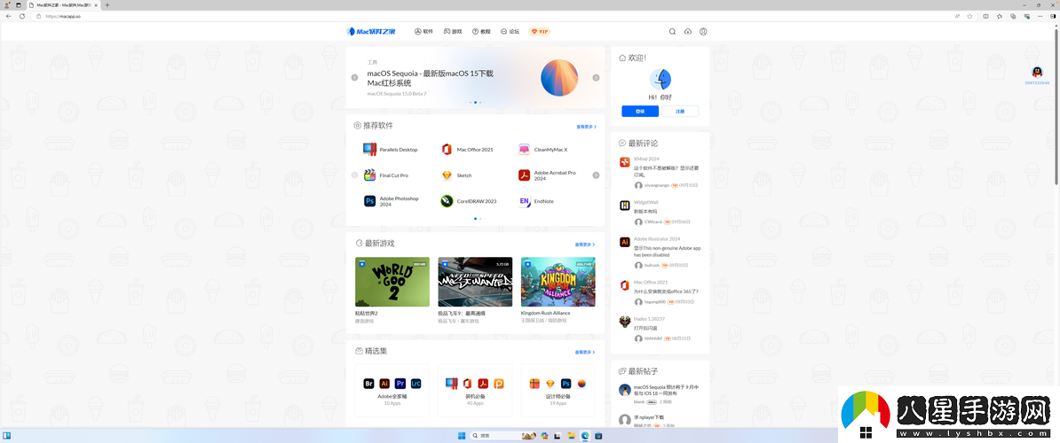
Task: Click the QQ penguin contact icon
Action: point(1037,72)
